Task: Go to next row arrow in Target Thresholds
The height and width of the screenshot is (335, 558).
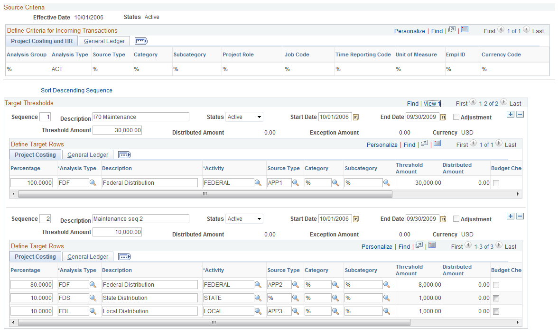Action: pos(503,102)
